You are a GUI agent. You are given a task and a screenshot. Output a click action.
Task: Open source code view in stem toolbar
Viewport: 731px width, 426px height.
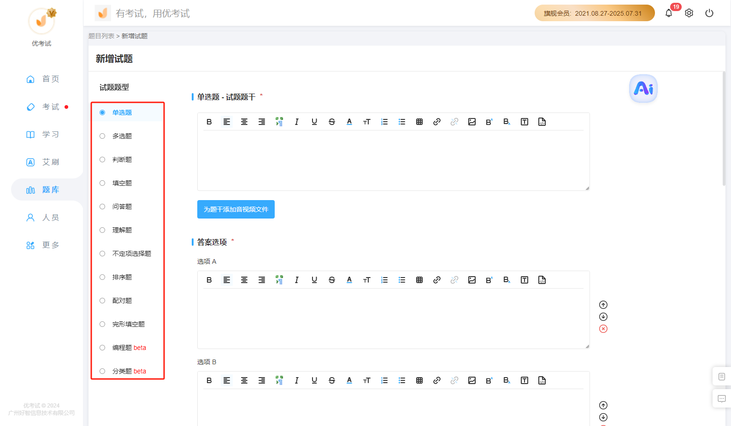tap(542, 122)
